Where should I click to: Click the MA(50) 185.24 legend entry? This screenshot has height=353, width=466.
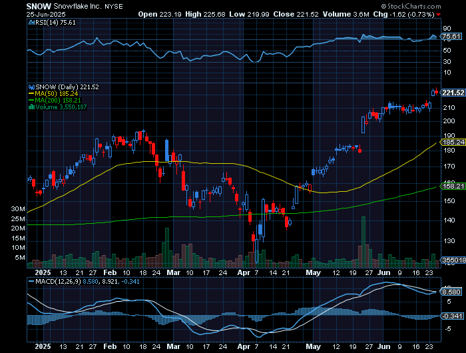point(57,94)
